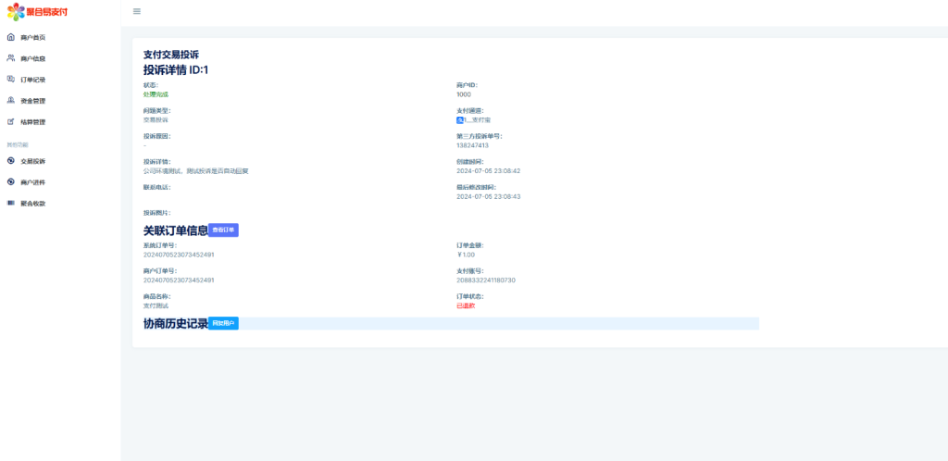Open the 商户进件 menu item
Screen dimensions: 948x461
32,182
